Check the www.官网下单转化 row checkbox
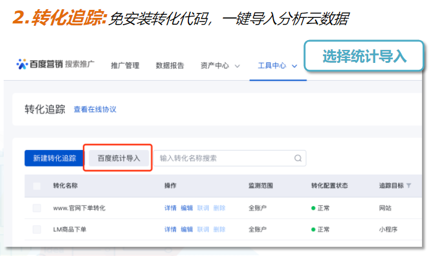 tap(36, 208)
